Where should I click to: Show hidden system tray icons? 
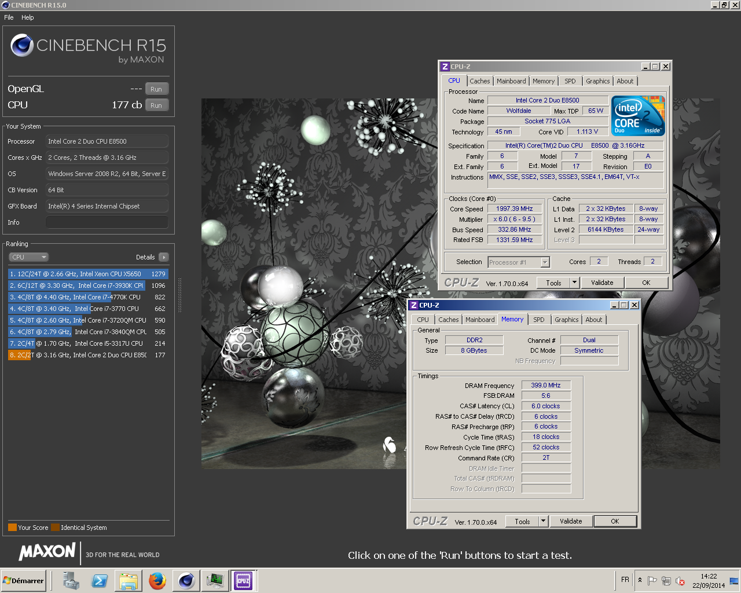pyautogui.click(x=640, y=580)
